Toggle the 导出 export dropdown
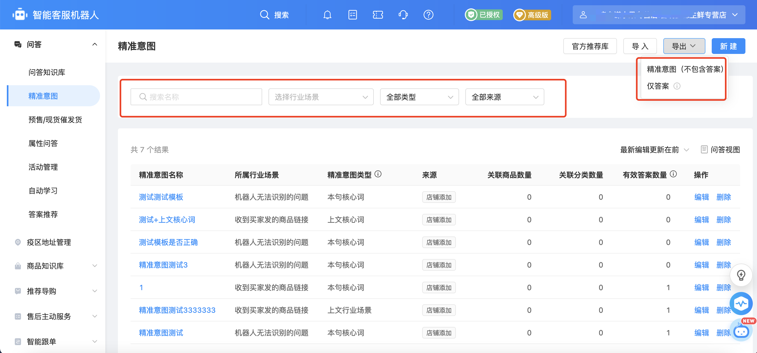The image size is (757, 353). coord(684,46)
